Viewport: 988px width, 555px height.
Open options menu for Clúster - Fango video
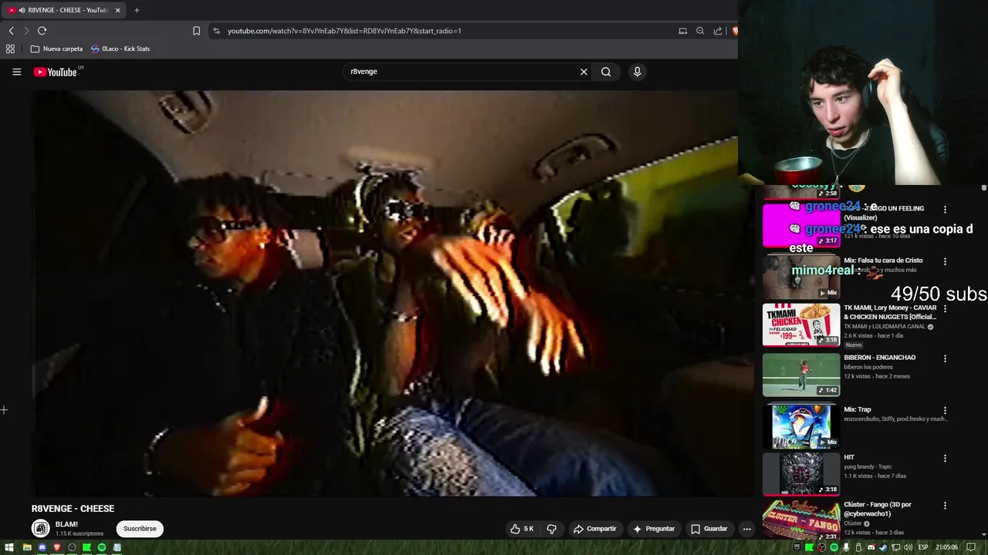[x=945, y=506]
